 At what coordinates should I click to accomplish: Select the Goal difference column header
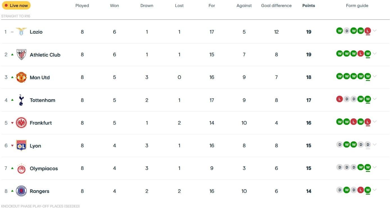tap(276, 6)
